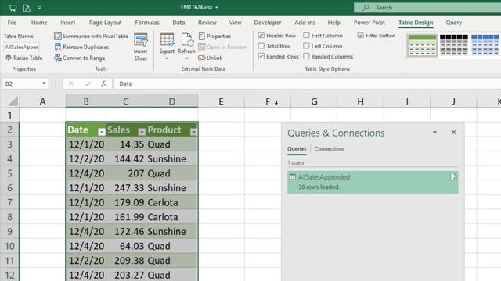Click the Summarize with PivotTable icon

(x=57, y=36)
